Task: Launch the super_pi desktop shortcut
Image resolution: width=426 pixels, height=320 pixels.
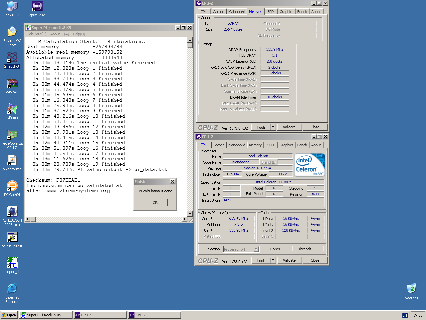Action: 12,266
